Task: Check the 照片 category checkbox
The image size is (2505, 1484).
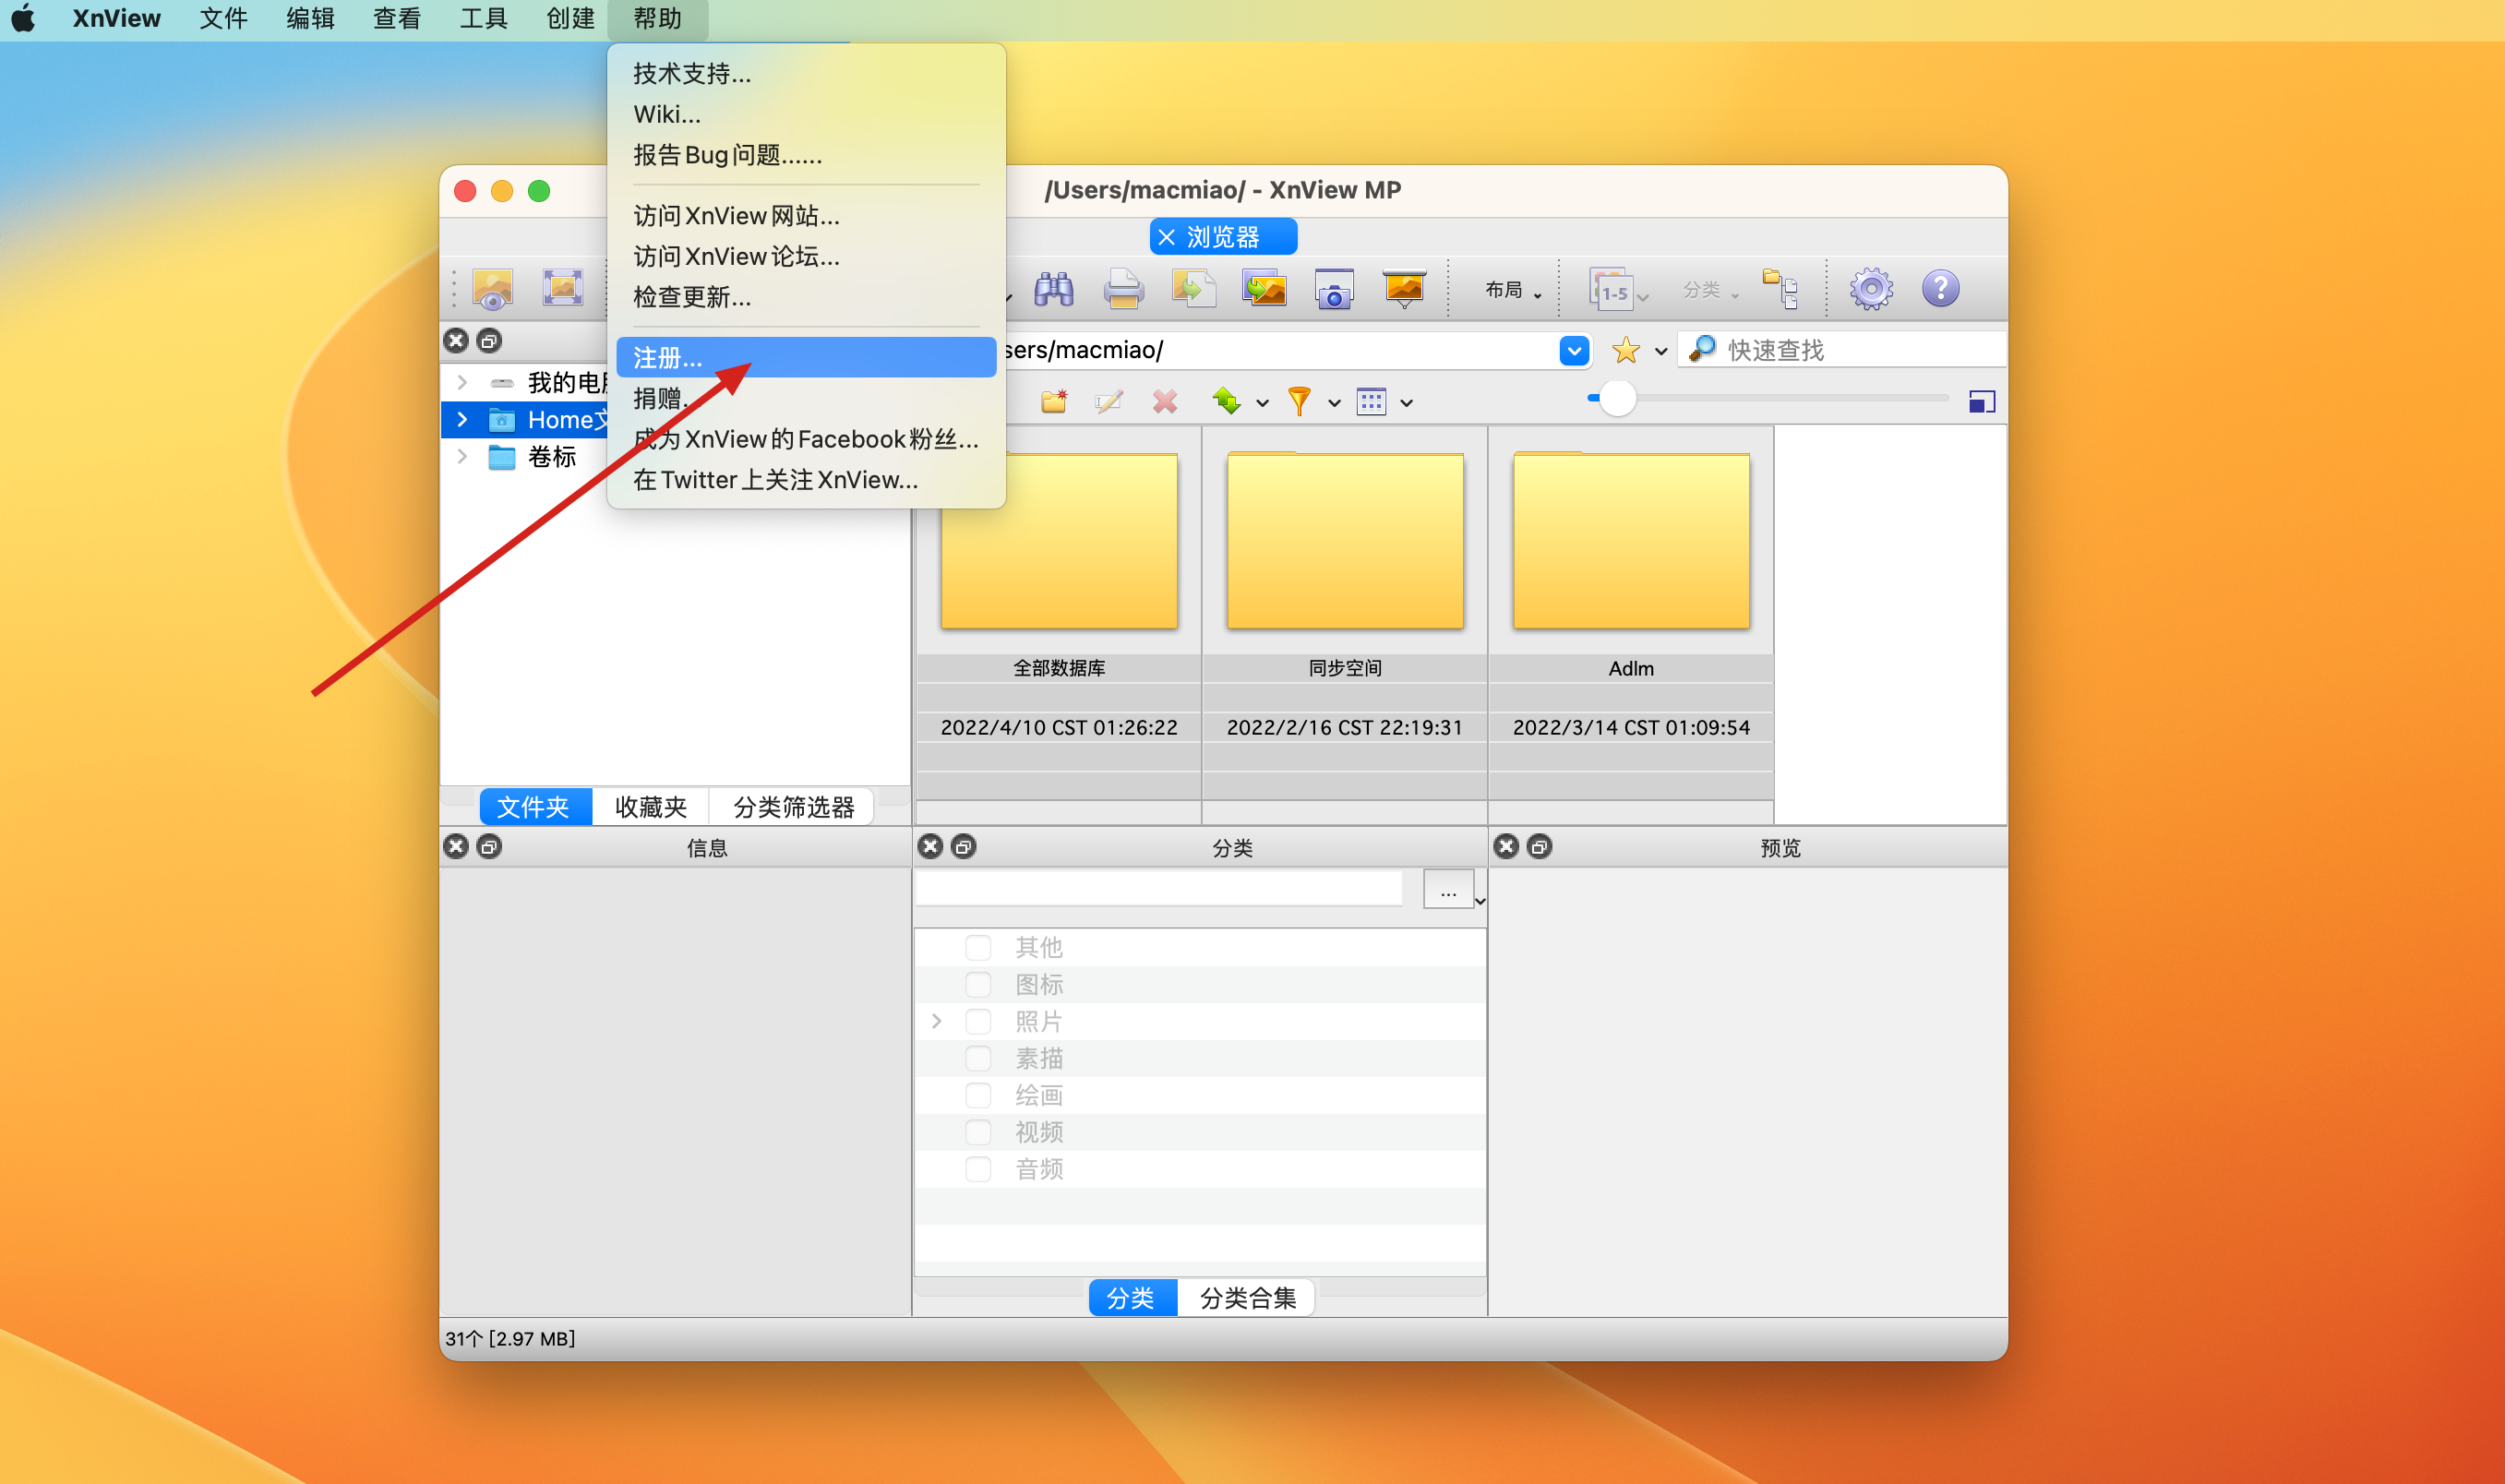Action: pyautogui.click(x=978, y=1021)
